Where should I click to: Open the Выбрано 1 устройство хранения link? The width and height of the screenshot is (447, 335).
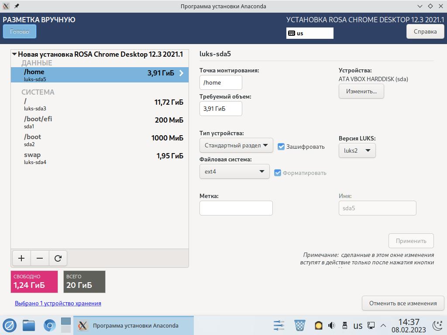click(58, 303)
